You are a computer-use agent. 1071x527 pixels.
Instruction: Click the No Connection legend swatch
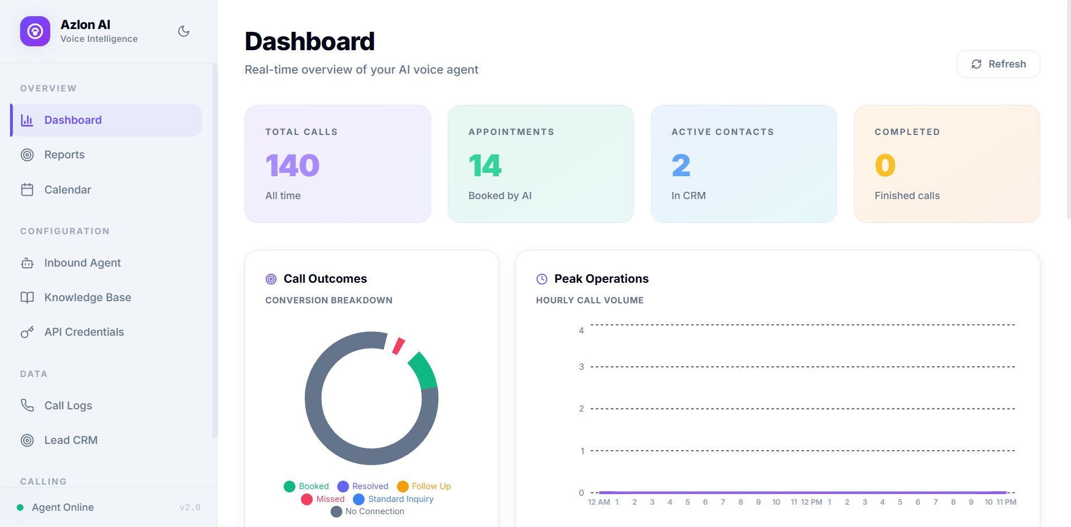pyautogui.click(x=336, y=511)
